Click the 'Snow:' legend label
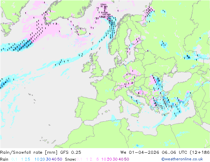210x162 pixels. [71, 159]
